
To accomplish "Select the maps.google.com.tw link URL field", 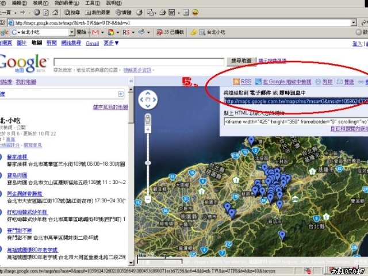I will [296, 101].
